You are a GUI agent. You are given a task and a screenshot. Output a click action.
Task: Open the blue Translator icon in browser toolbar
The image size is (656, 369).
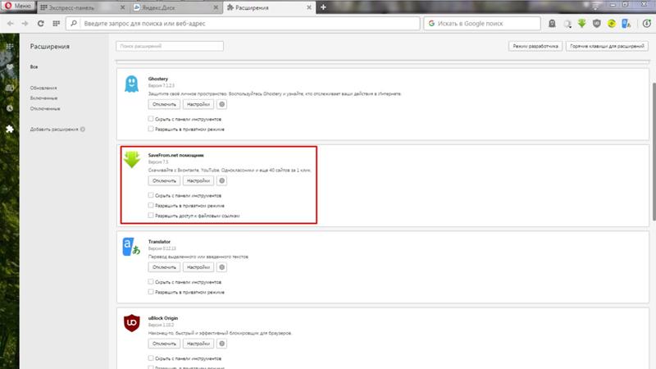(x=626, y=24)
